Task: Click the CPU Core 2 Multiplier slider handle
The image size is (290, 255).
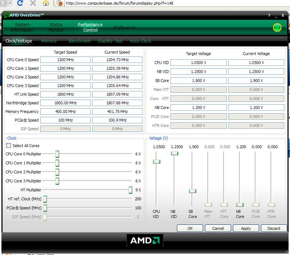Action: [57, 172]
